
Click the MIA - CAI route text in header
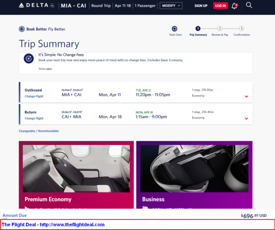(73, 6)
